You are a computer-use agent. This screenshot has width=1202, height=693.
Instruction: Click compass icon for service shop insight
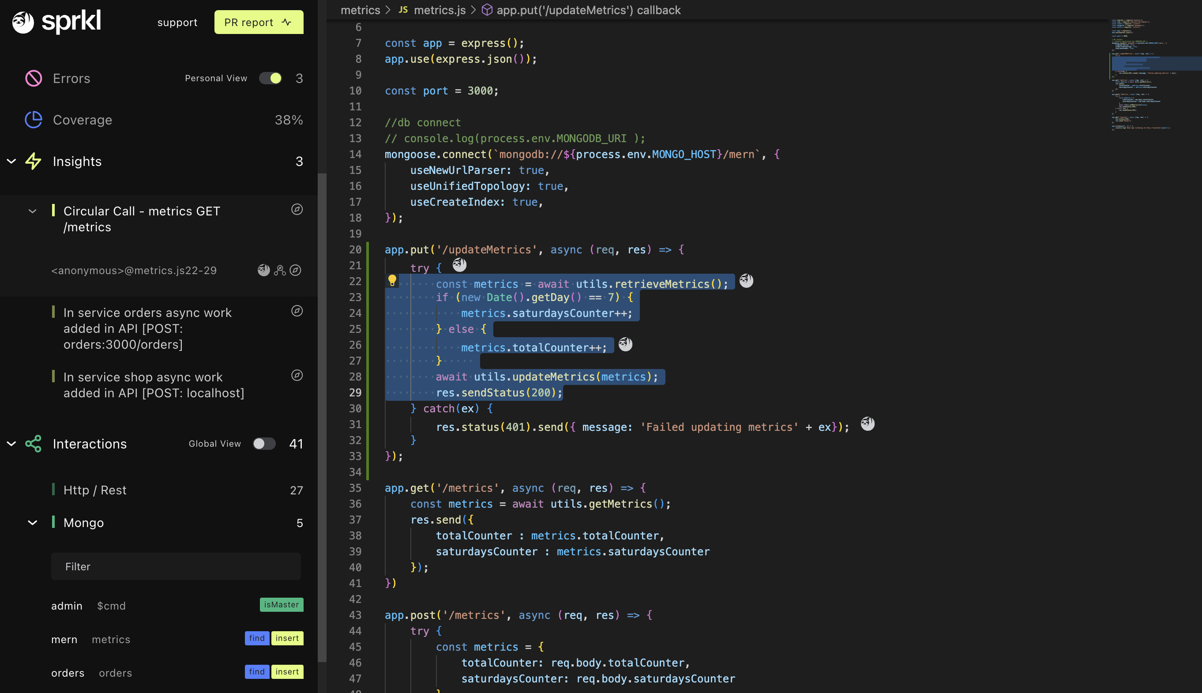[x=297, y=376]
